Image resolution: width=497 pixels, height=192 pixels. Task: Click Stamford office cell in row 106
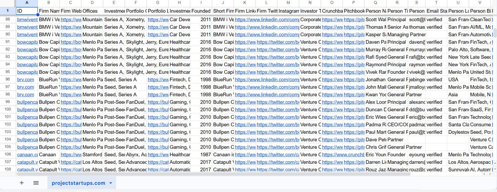(x=92, y=155)
